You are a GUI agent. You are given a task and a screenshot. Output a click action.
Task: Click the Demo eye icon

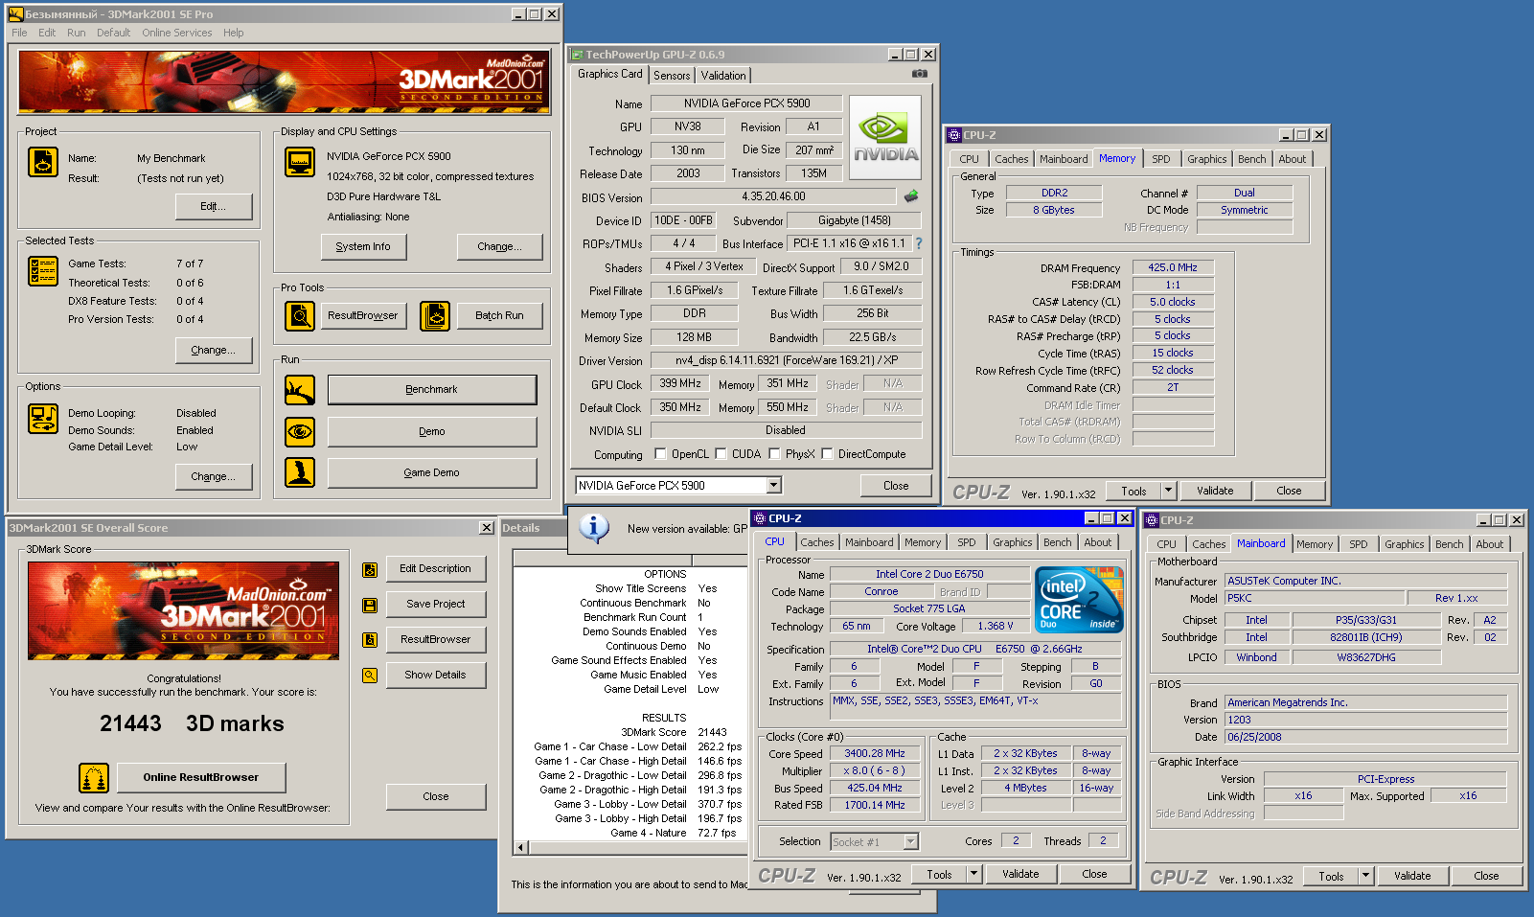pos(300,432)
